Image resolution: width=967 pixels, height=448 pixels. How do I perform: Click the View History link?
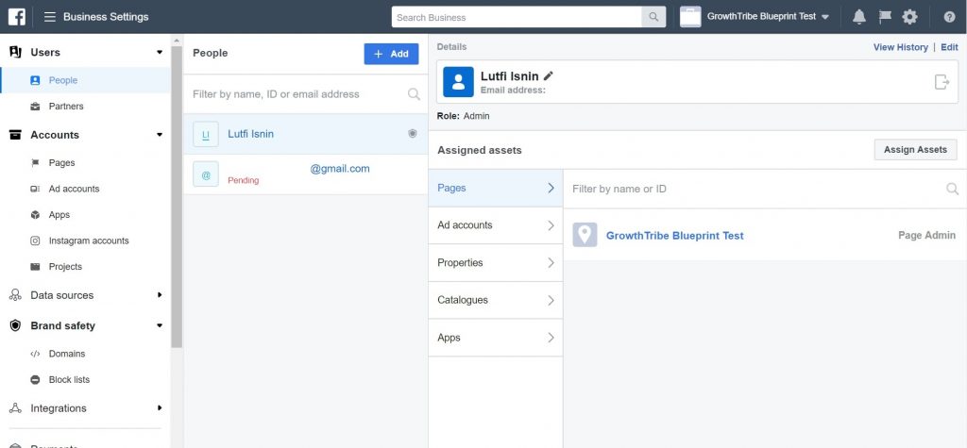[x=900, y=47]
